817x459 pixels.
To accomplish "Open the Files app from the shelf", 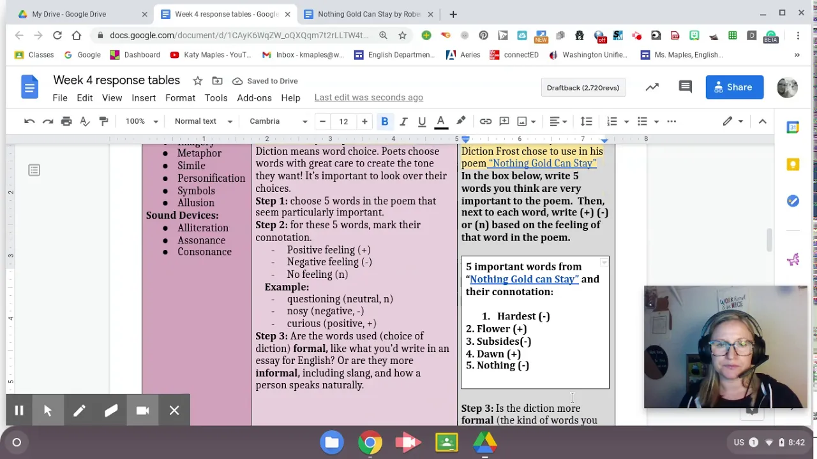I will click(x=332, y=442).
